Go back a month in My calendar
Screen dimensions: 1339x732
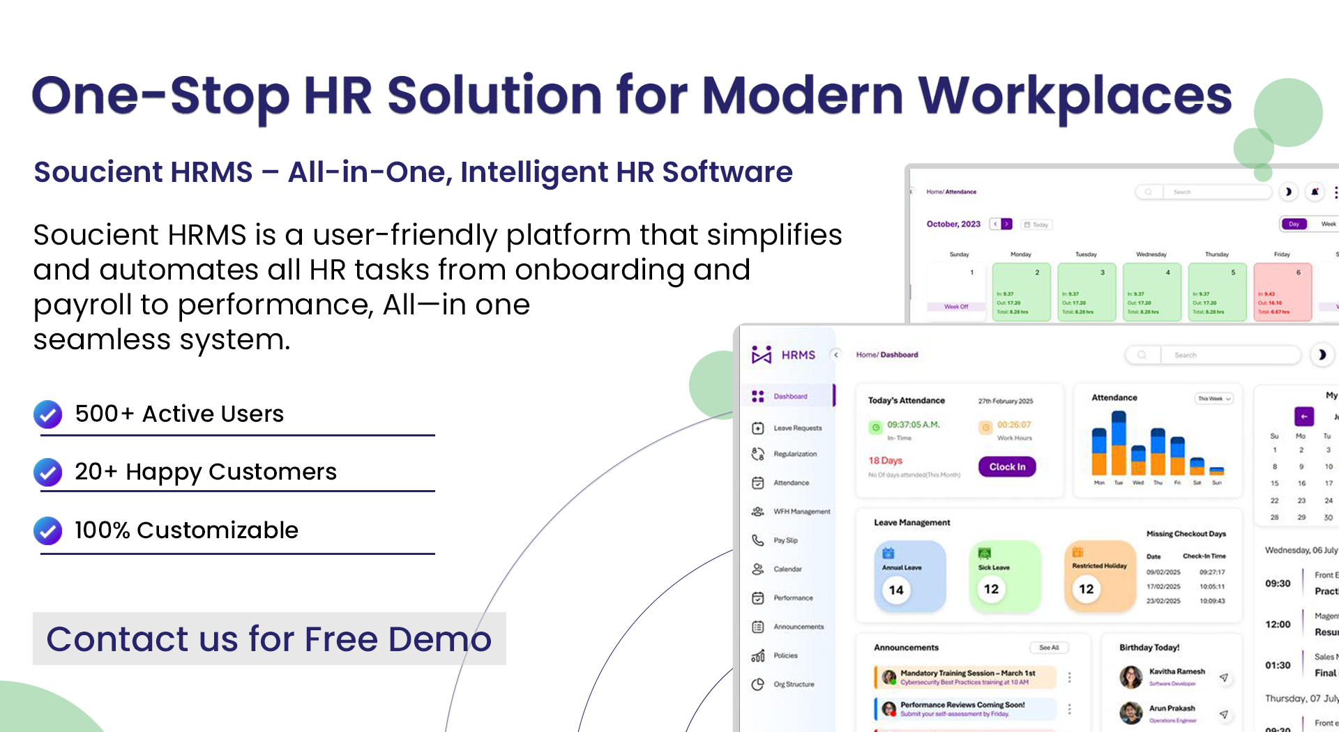point(1304,416)
